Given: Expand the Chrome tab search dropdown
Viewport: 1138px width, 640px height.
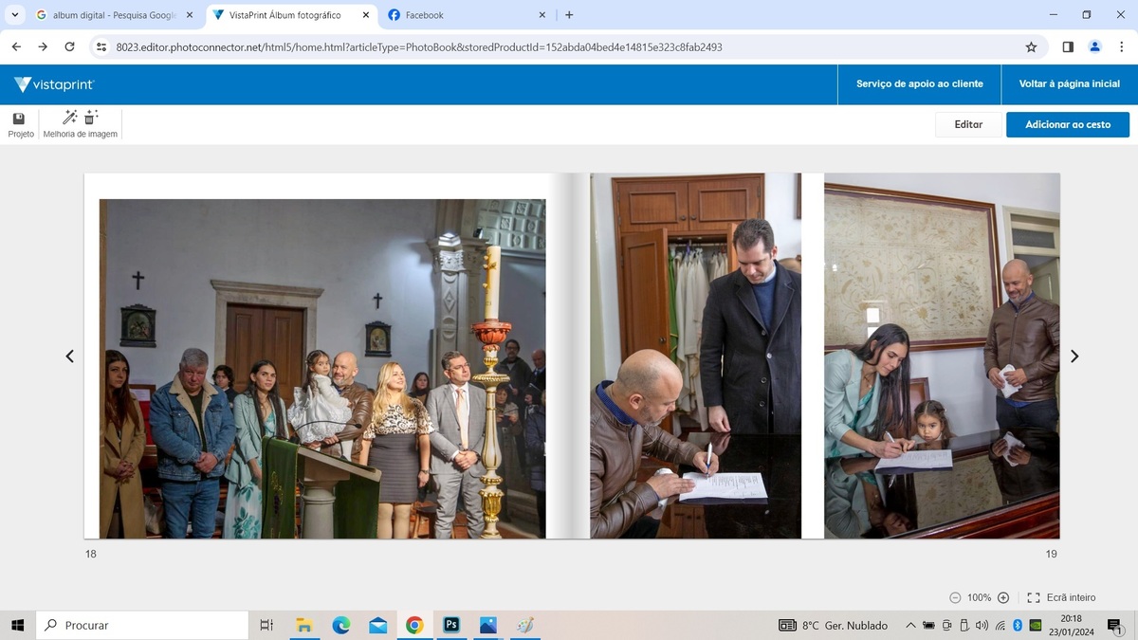Looking at the screenshot, I should pos(15,15).
